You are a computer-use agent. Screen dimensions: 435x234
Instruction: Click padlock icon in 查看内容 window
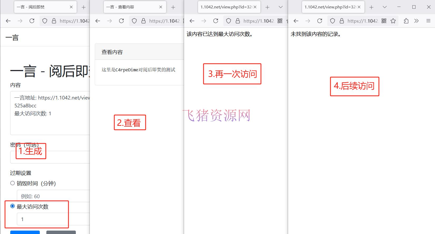pos(144,21)
